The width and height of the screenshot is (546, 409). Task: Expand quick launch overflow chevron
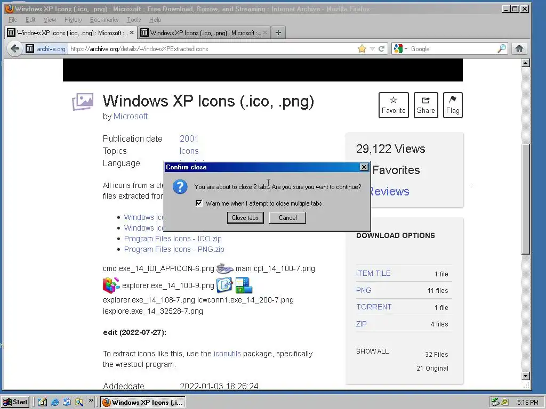pyautogui.click(x=91, y=400)
